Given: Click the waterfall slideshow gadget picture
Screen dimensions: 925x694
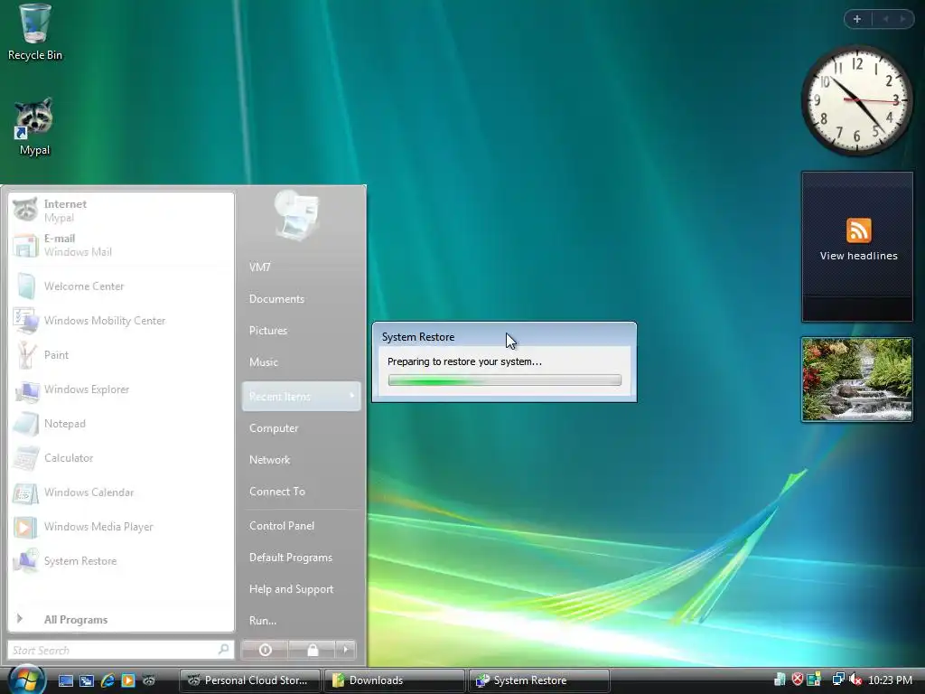Looking at the screenshot, I should point(857,380).
